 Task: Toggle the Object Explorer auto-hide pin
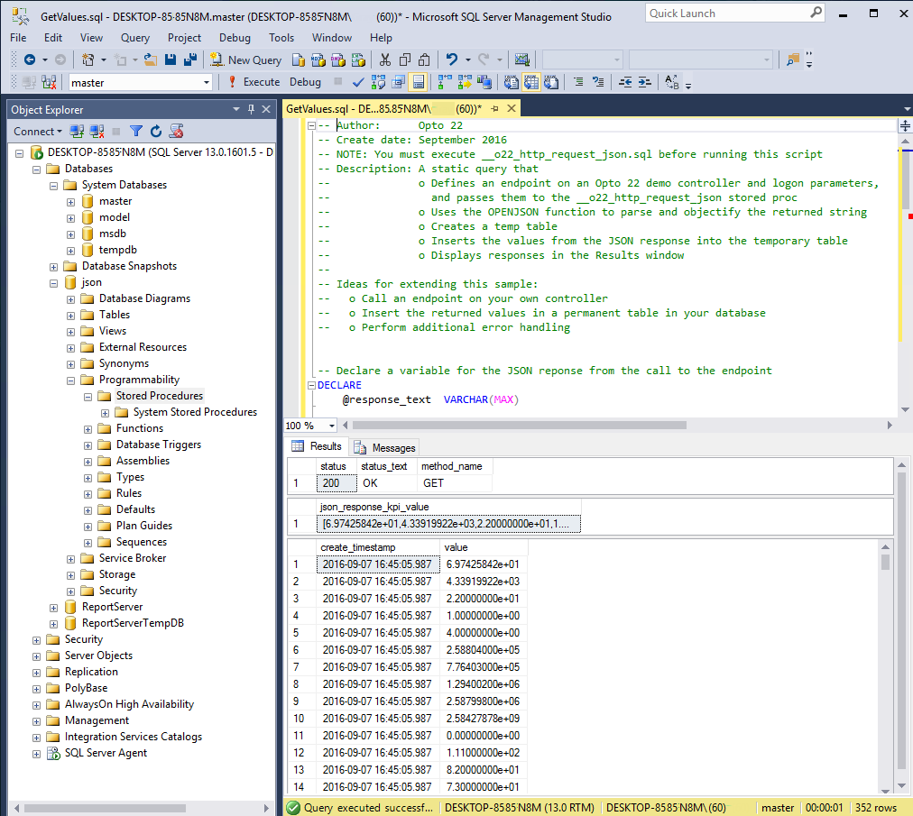click(x=251, y=109)
